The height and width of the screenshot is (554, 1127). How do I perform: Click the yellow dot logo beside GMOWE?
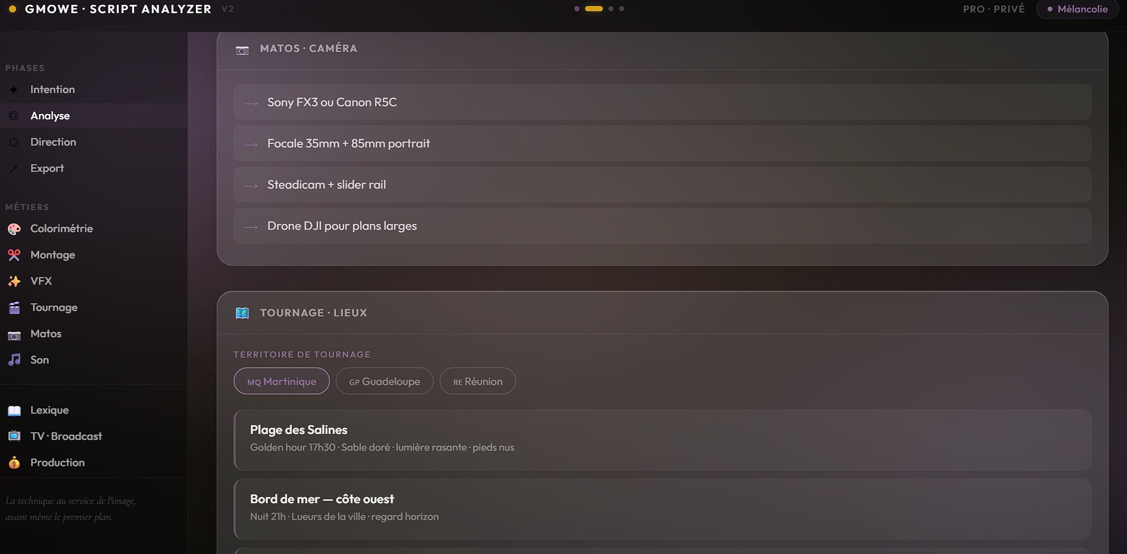[13, 9]
